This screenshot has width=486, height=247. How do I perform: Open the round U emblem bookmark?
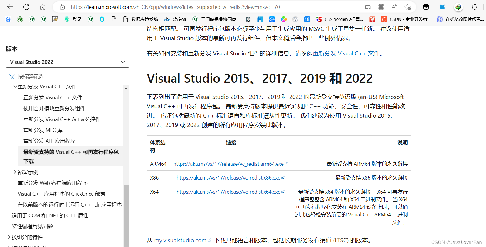[x=295, y=19]
